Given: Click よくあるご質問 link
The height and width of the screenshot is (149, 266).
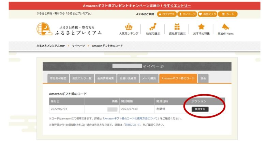Looking at the screenshot, I should 145,14.
